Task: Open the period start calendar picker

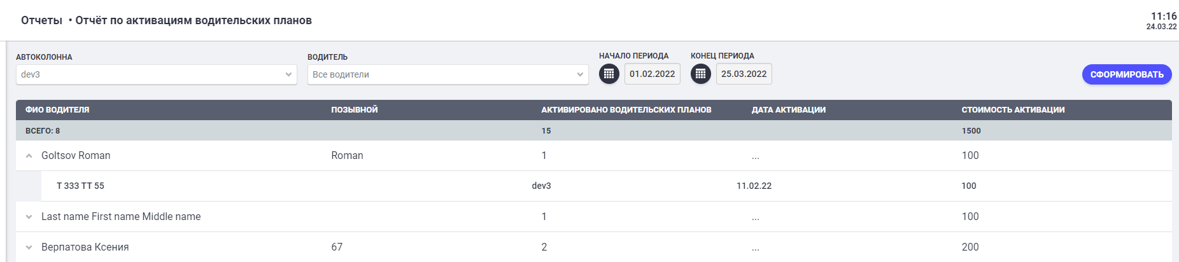Action: click(x=609, y=74)
